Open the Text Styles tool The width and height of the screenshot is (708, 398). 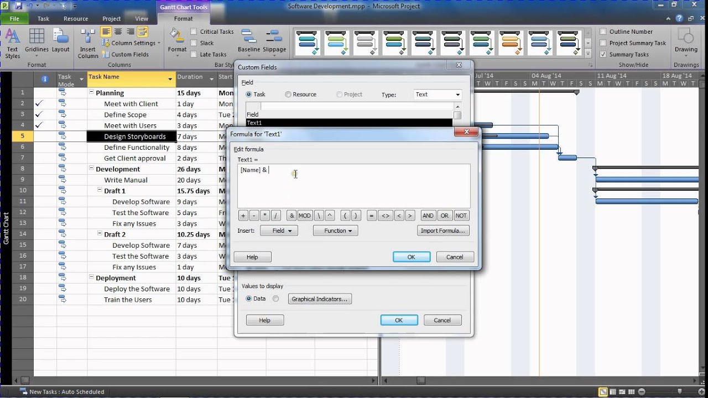[x=13, y=43]
